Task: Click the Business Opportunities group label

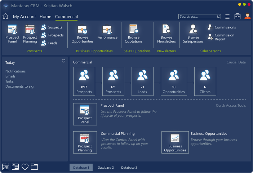Action: click(x=94, y=51)
